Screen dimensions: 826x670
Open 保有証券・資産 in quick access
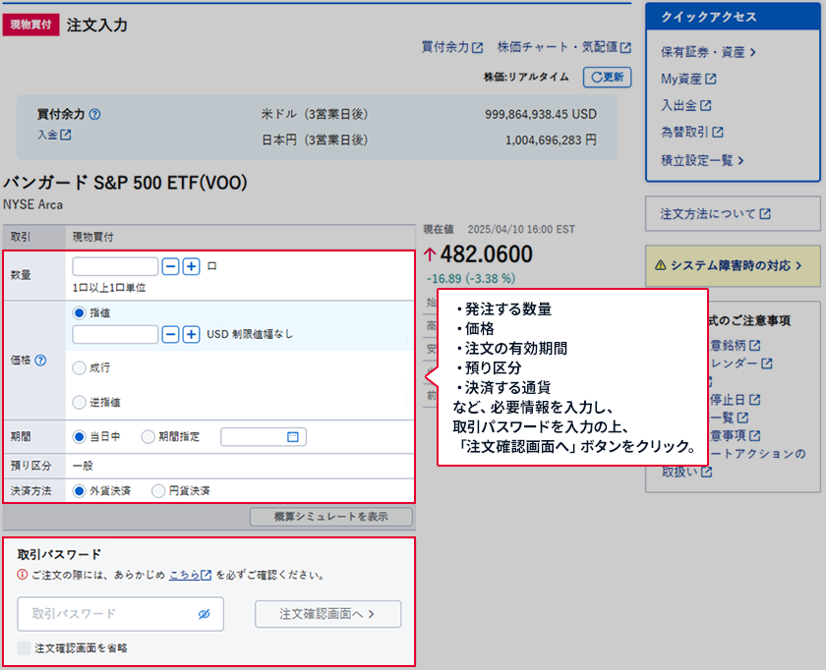click(x=708, y=52)
